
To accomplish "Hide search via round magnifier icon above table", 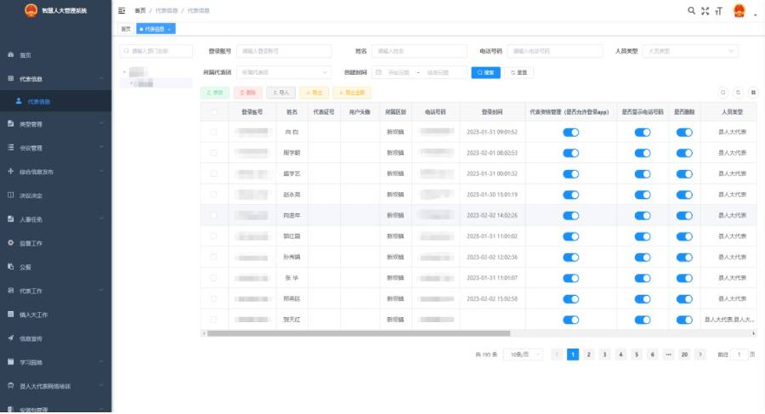I will click(723, 93).
